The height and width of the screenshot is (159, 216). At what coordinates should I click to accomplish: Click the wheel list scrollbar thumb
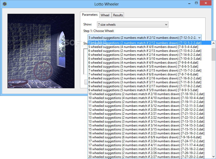pyautogui.click(x=214, y=54)
